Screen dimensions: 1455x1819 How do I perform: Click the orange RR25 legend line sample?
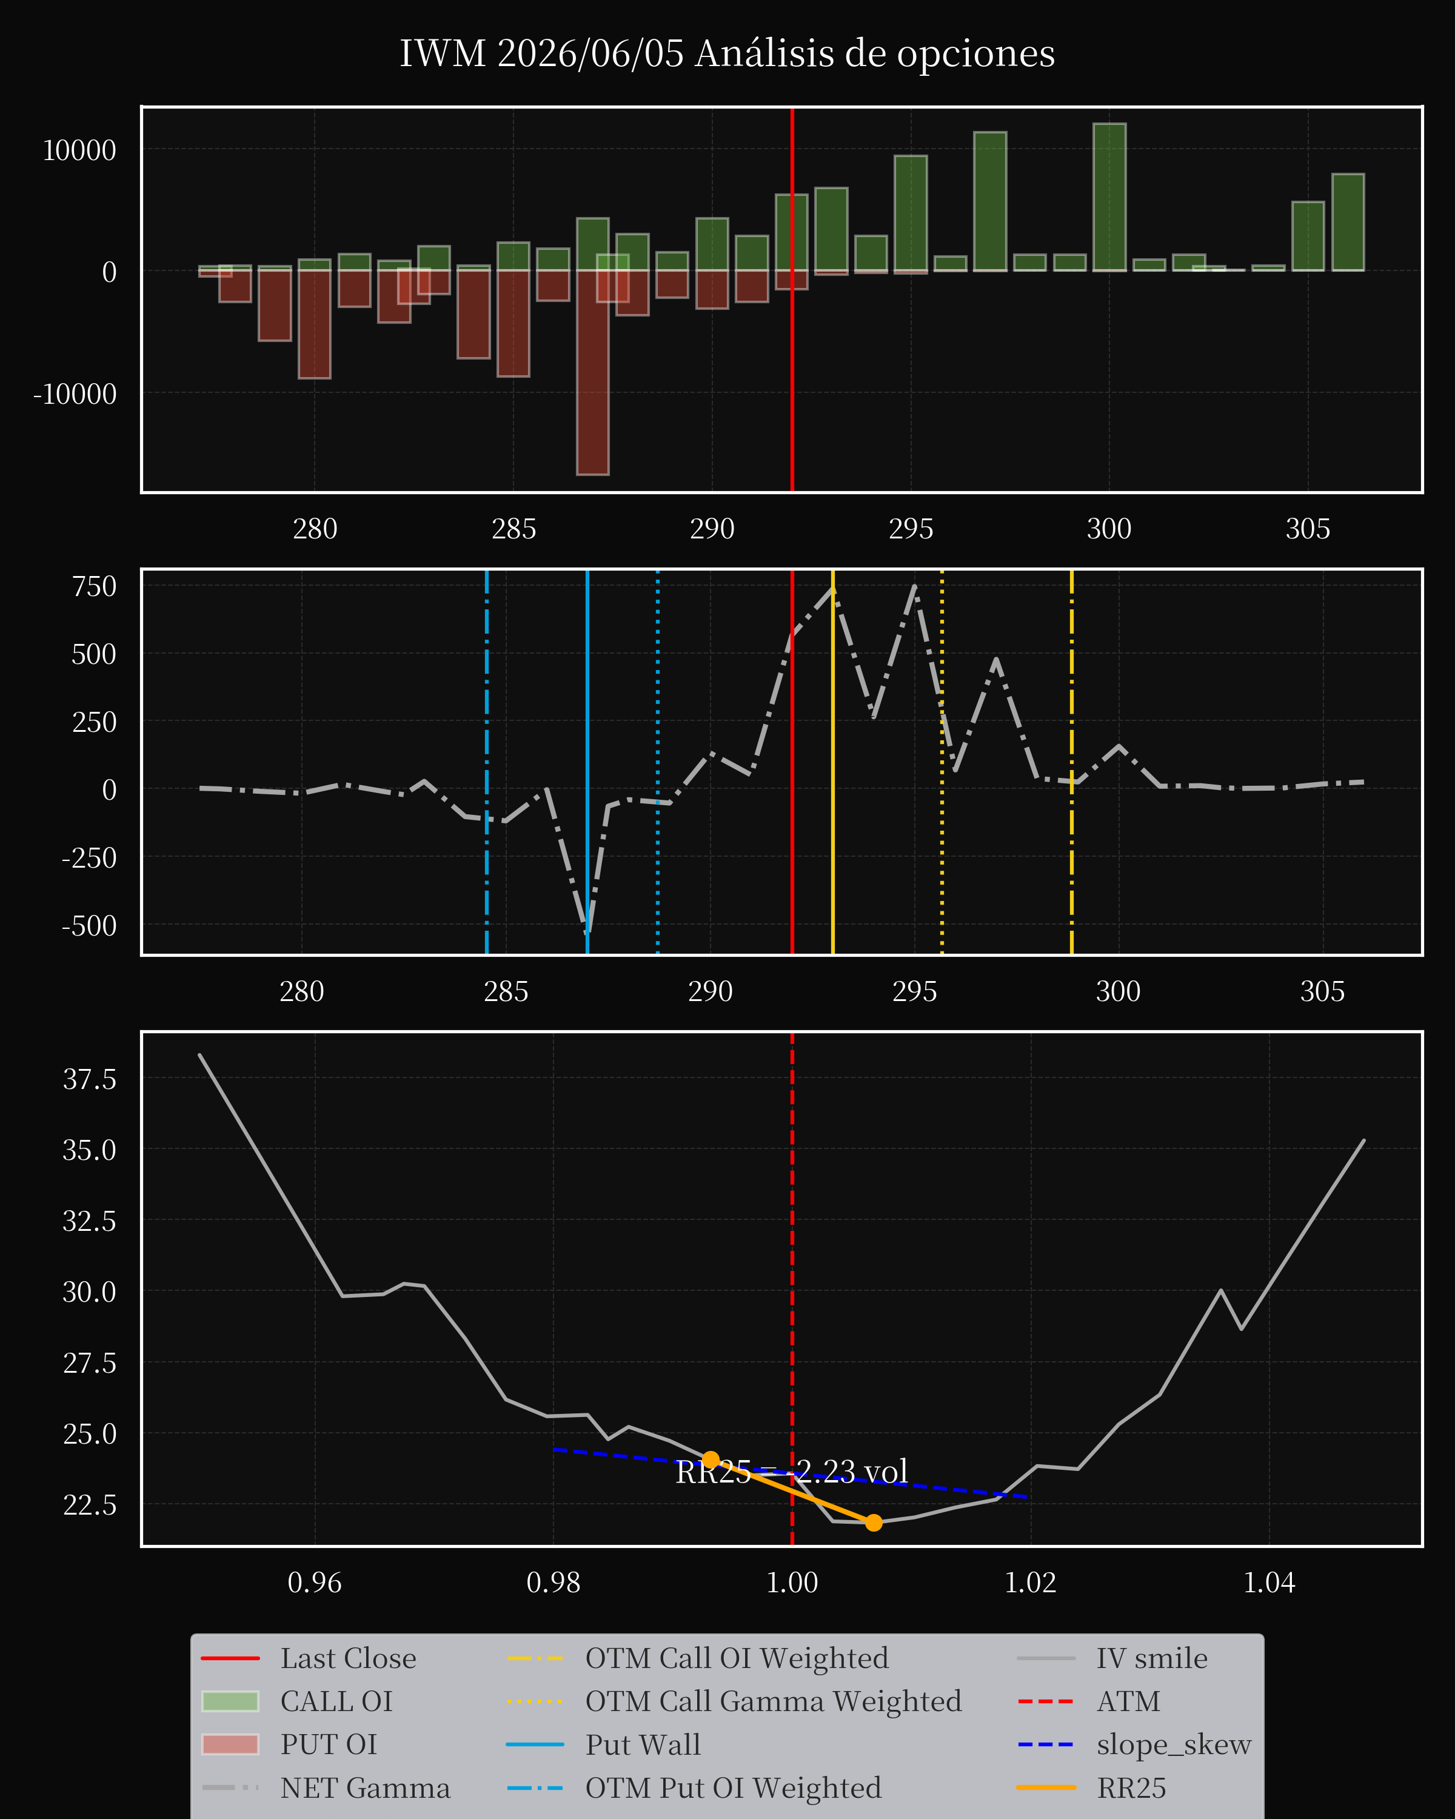1046,1787
